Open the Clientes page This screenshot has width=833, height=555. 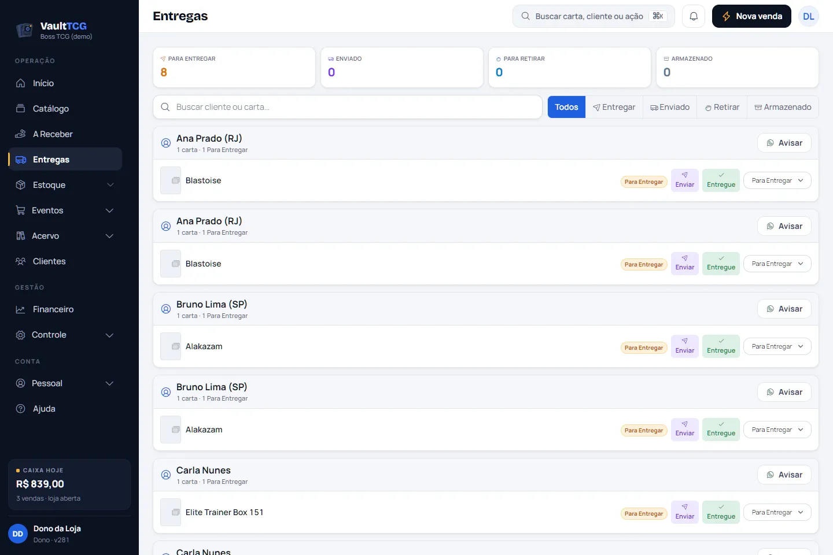click(65, 261)
